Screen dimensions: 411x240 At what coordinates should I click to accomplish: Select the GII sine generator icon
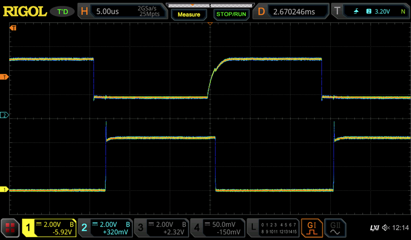[335, 227]
